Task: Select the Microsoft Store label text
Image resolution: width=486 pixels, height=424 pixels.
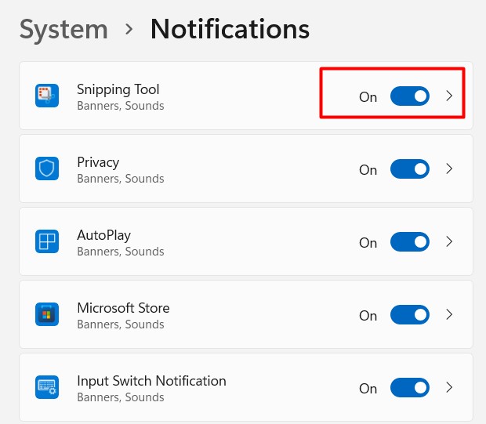Action: tap(123, 308)
